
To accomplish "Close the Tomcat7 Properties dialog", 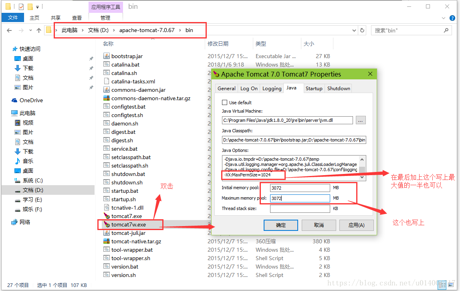I will [x=370, y=74].
